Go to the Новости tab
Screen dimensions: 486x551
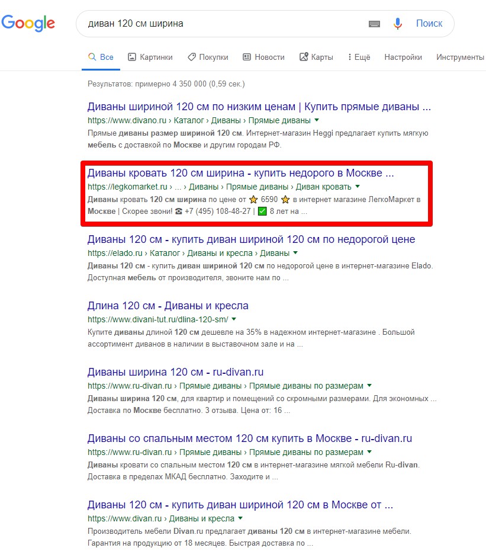(x=263, y=57)
